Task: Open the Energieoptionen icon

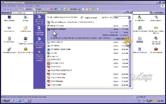Action: (x=156, y=17)
